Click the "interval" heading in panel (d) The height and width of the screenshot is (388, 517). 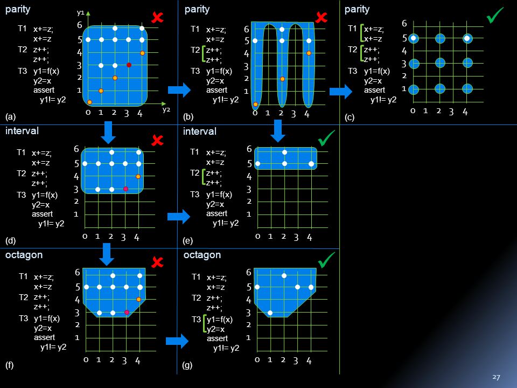pos(22,131)
